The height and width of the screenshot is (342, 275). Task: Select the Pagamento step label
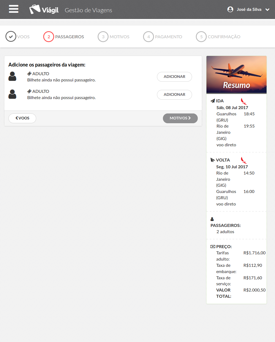pyautogui.click(x=169, y=37)
